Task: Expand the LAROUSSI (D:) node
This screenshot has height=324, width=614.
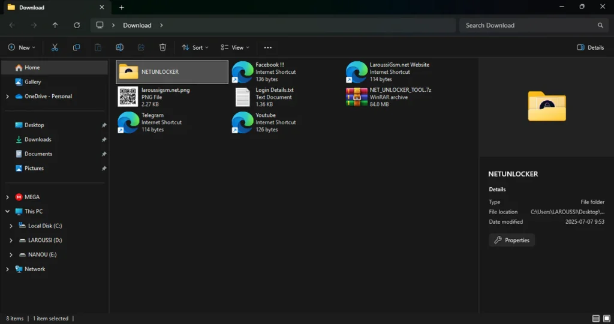Action: 11,241
